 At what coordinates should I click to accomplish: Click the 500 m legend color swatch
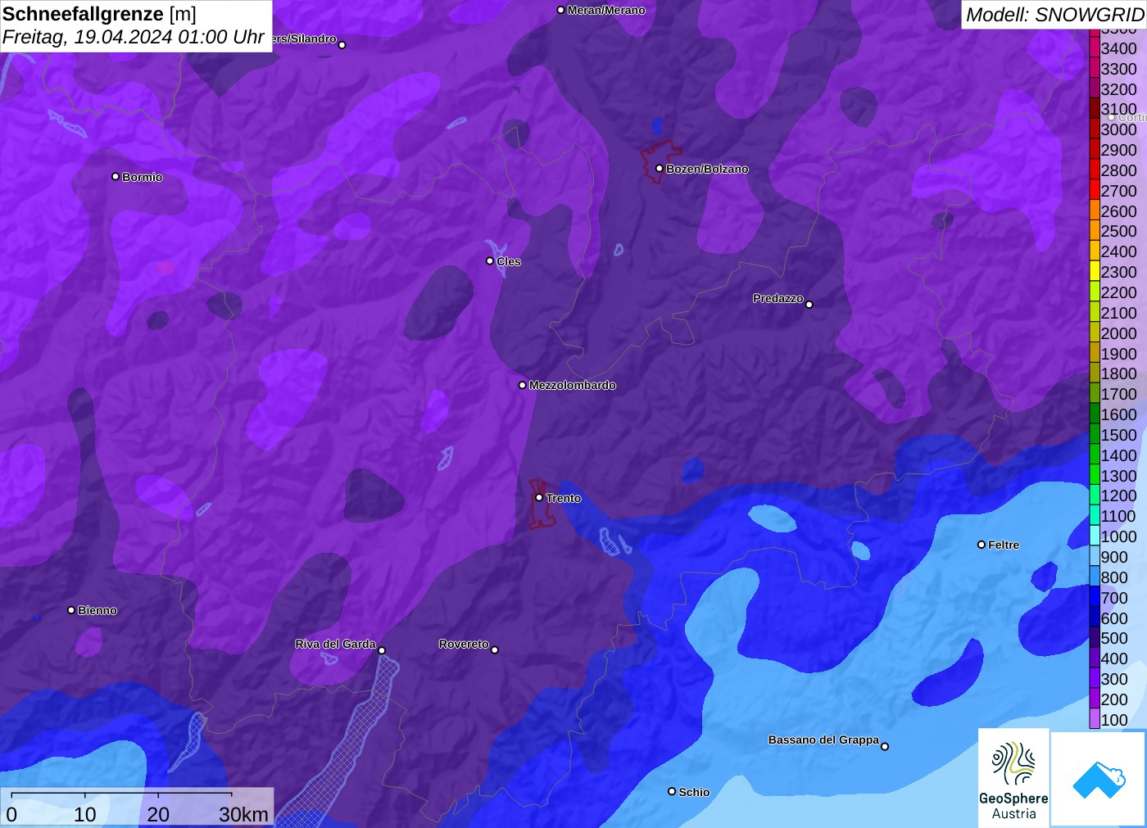[x=1095, y=638]
